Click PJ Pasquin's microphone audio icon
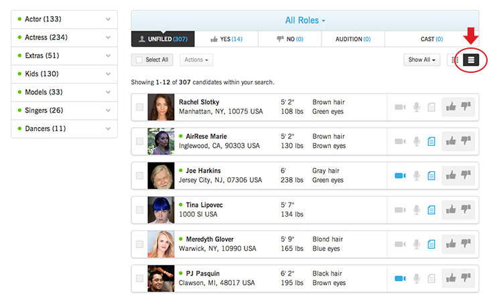Screen dimensions: 489x305 tap(417, 278)
